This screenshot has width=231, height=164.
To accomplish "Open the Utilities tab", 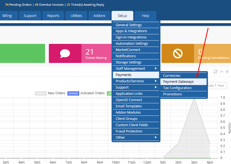I will [x=76, y=16].
